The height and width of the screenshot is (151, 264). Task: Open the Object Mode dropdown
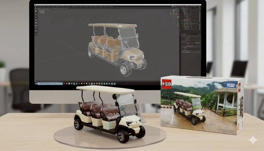point(39,9)
